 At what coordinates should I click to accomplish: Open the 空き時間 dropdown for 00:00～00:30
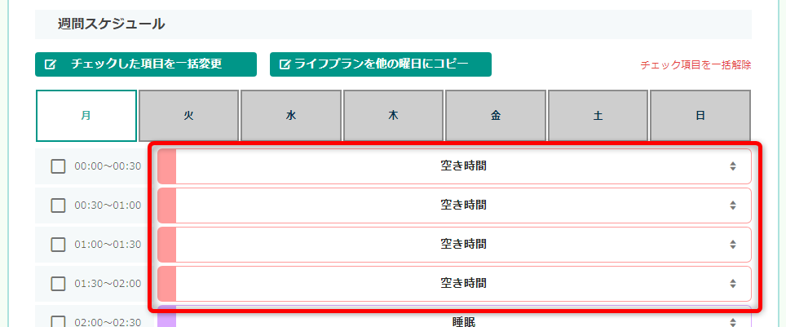(454, 166)
